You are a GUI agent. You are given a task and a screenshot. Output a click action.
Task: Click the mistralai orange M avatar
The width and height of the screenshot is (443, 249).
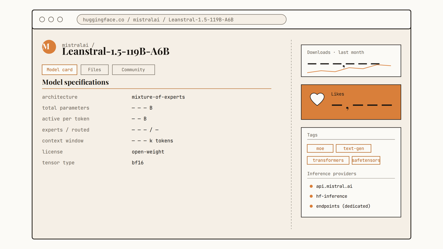[x=49, y=47]
